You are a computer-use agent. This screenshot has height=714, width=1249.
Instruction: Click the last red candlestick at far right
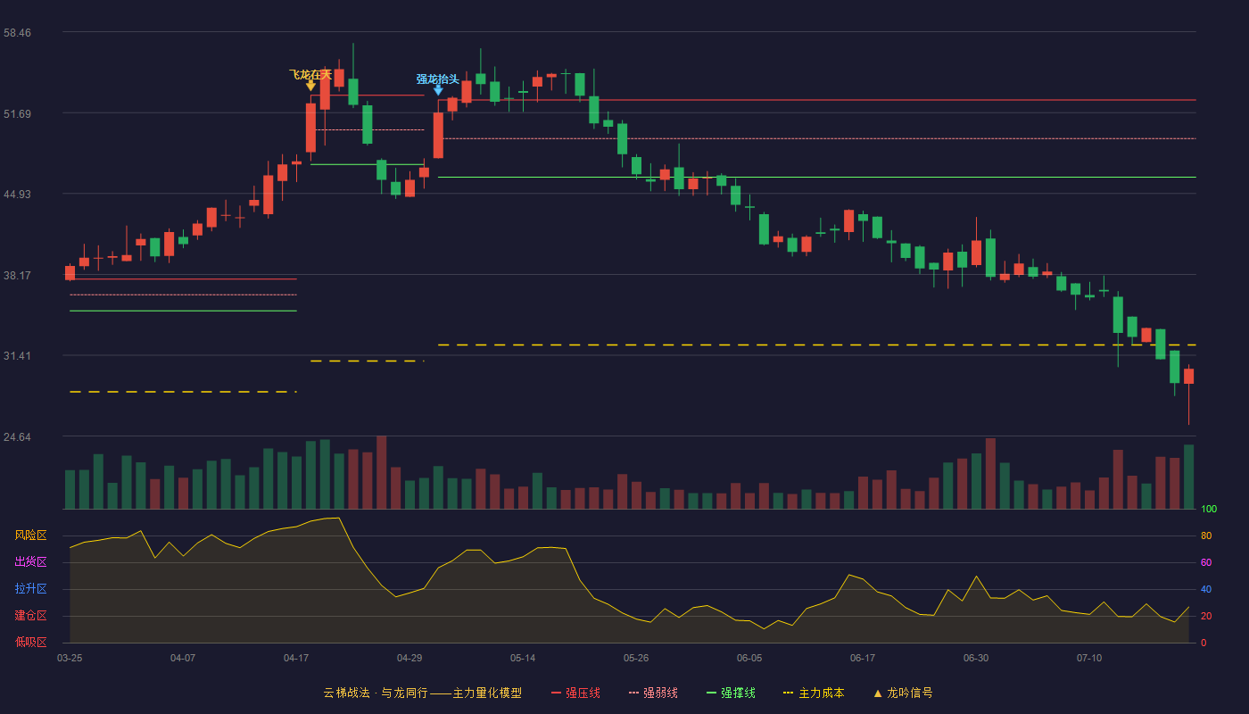click(x=1188, y=377)
